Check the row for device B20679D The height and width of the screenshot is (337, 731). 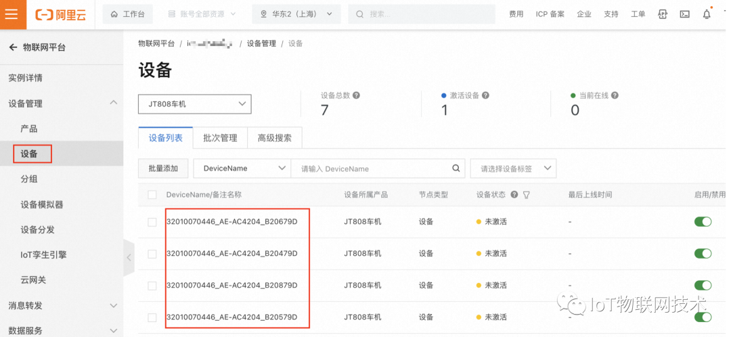(152, 223)
